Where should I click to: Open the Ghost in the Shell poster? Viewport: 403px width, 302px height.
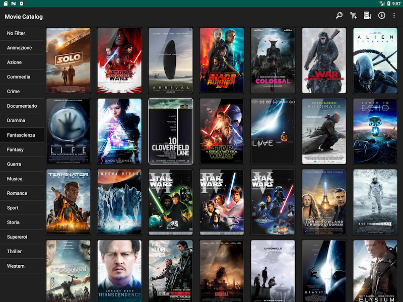(x=119, y=131)
